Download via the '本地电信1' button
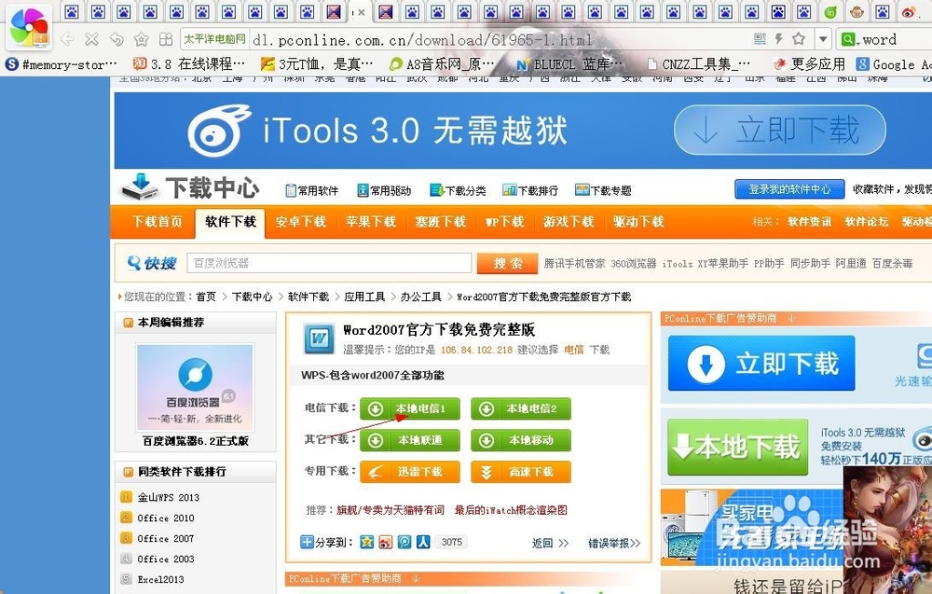Image resolution: width=932 pixels, height=594 pixels. pos(410,408)
